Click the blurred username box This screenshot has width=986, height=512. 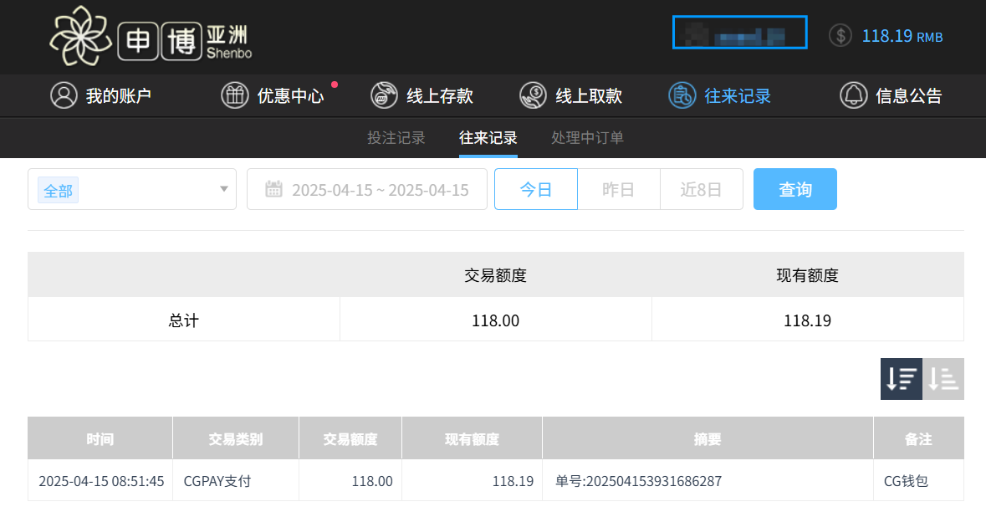(x=739, y=33)
